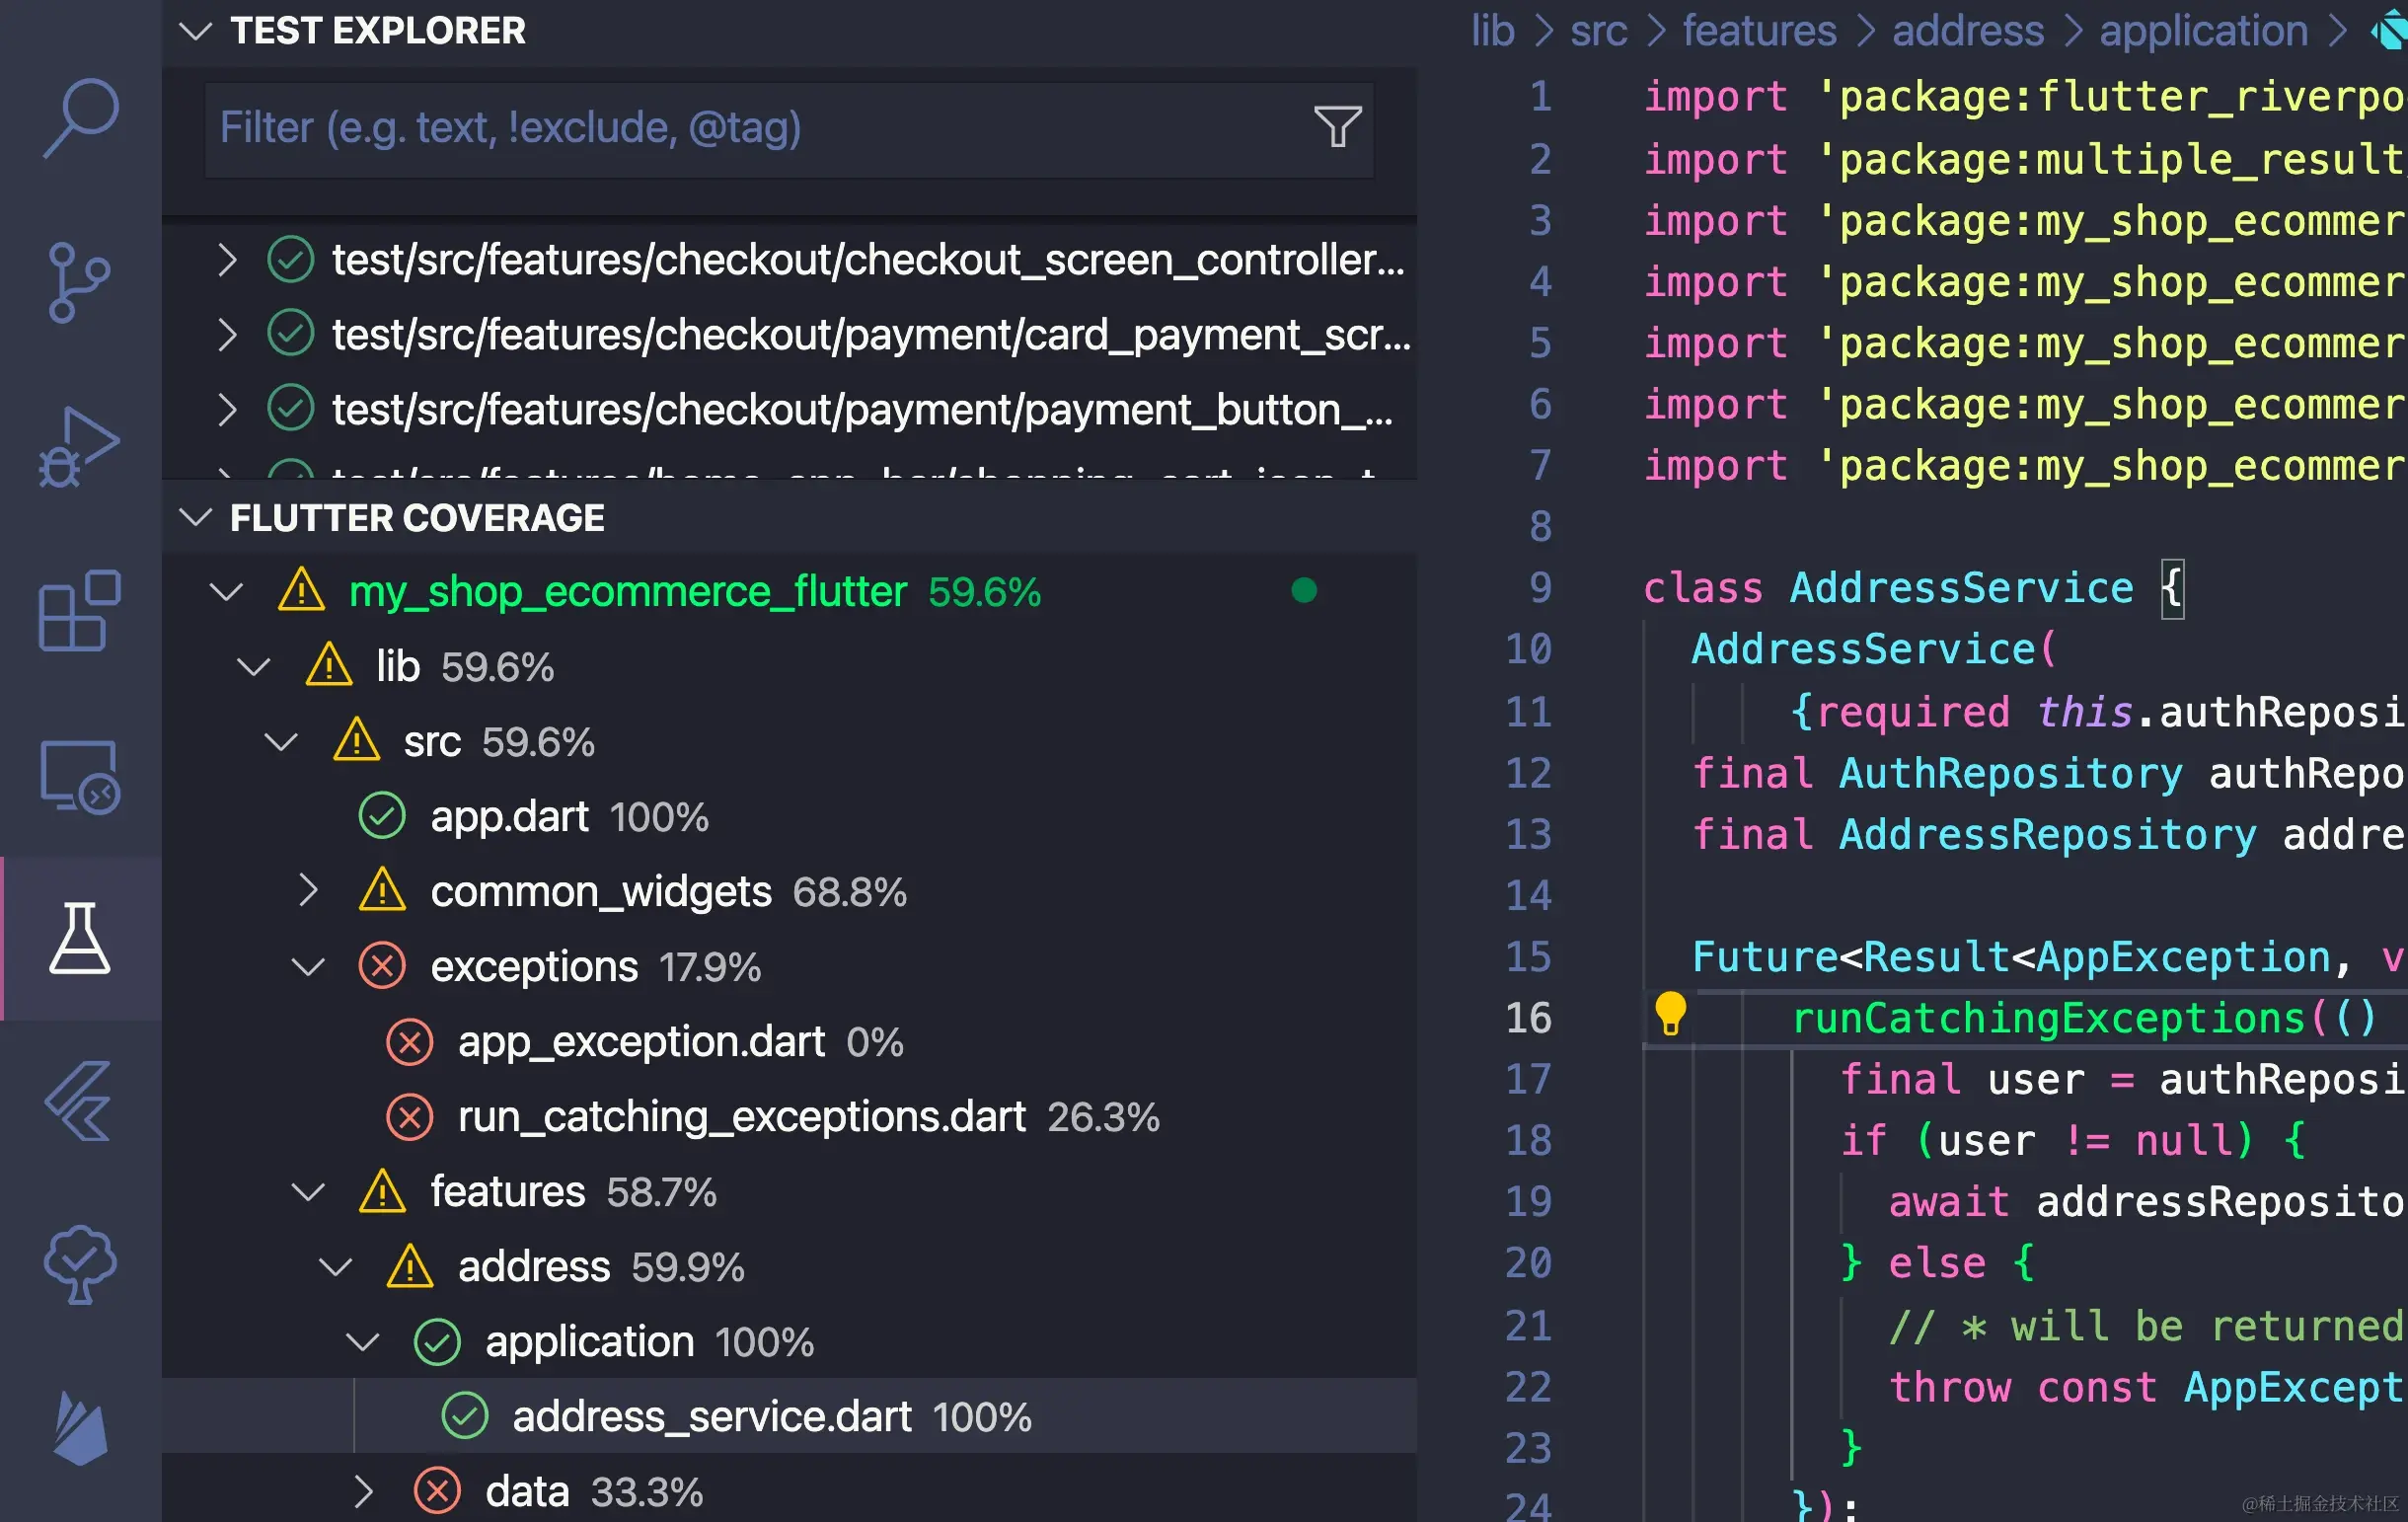This screenshot has height=1522, width=2408.
Task: Open the Extensions view
Action: (80, 610)
